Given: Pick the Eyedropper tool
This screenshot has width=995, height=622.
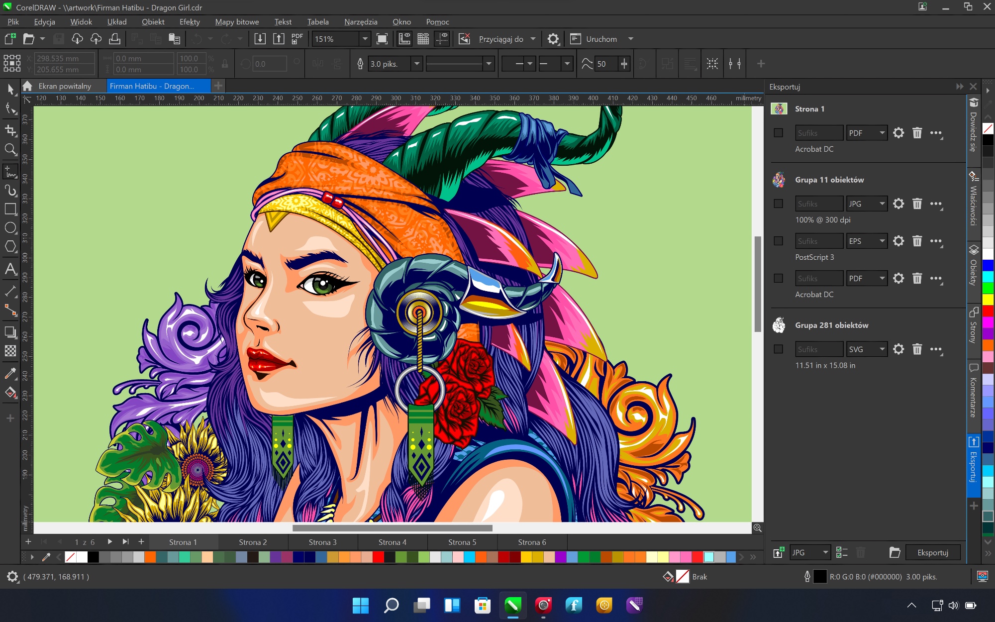Looking at the screenshot, I should click(10, 373).
